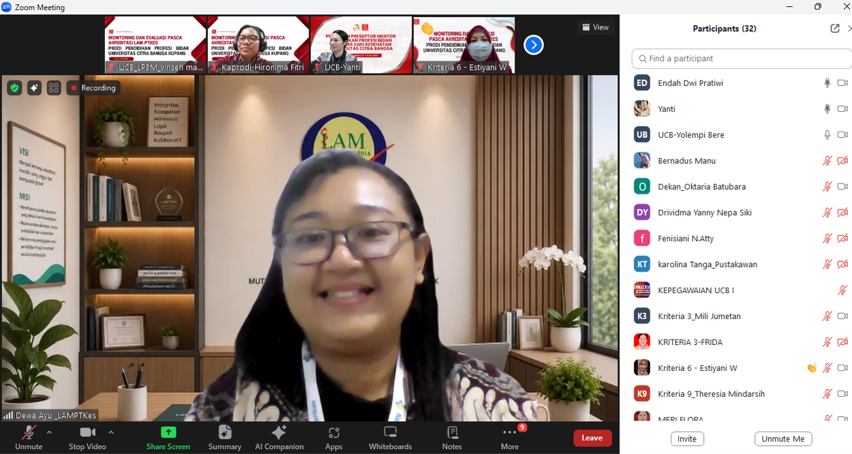Select participant KRITERIA 3-FRIDA

[742, 342]
